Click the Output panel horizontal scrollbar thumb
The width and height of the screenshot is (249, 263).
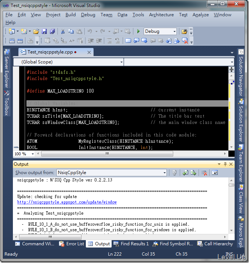point(50,237)
